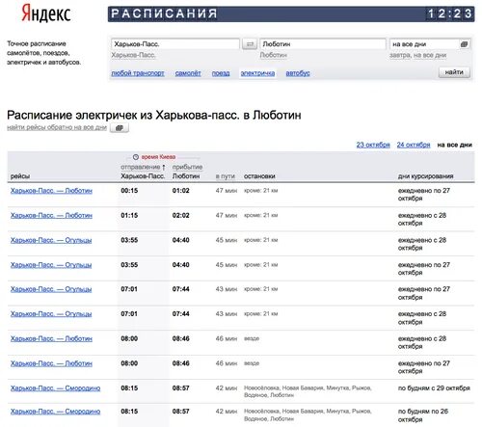Select the на все дни date option
482x427 pixels.
[x=454, y=145]
